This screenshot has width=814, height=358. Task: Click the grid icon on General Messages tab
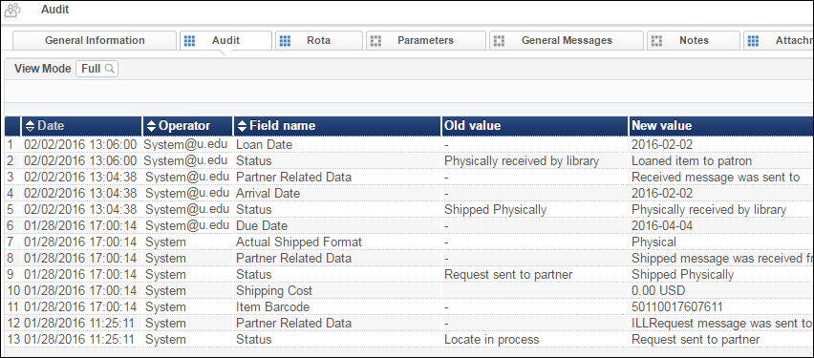[x=499, y=40]
